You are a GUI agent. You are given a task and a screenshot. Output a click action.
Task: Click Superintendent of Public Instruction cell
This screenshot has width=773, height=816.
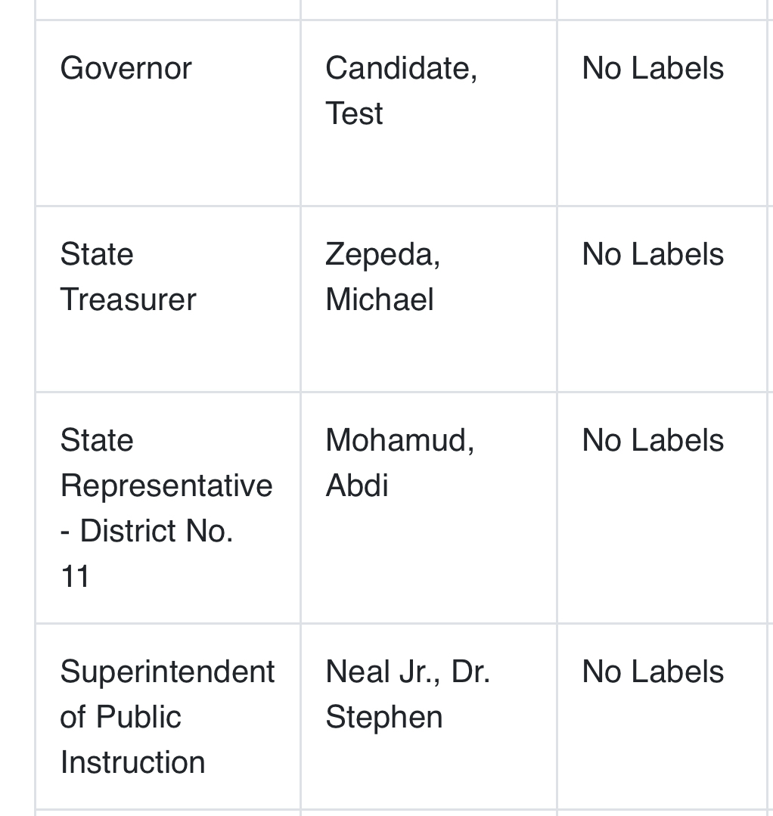click(166, 716)
